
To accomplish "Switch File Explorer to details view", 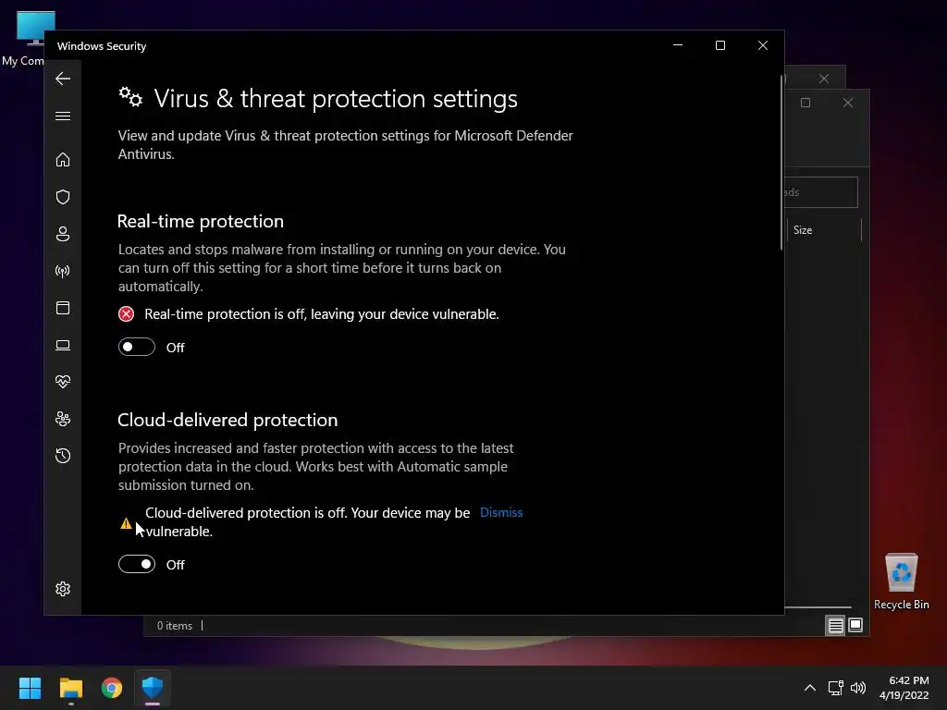I will point(835,626).
